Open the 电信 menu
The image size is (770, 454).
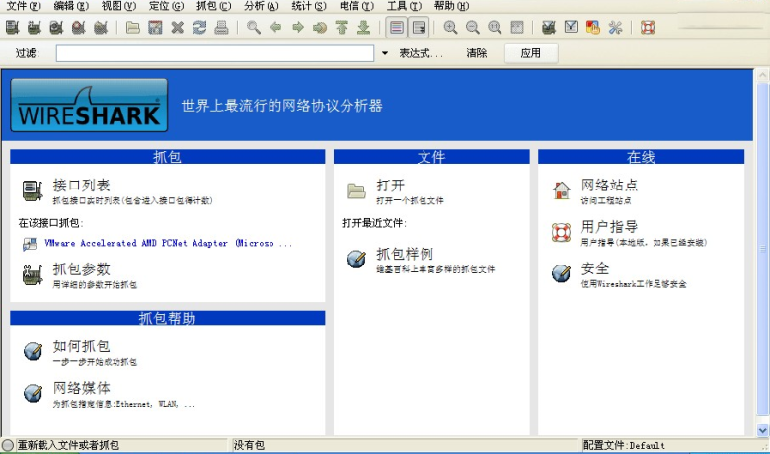[x=357, y=6]
